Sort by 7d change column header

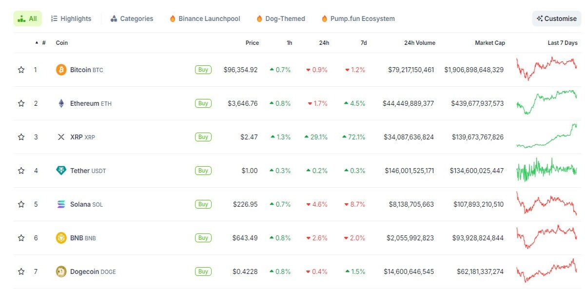pyautogui.click(x=364, y=43)
